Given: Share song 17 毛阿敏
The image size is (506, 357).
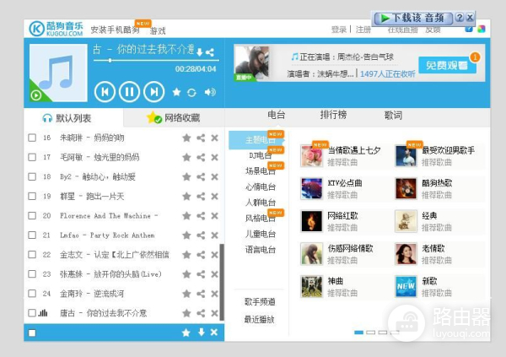Looking at the screenshot, I should click(201, 157).
